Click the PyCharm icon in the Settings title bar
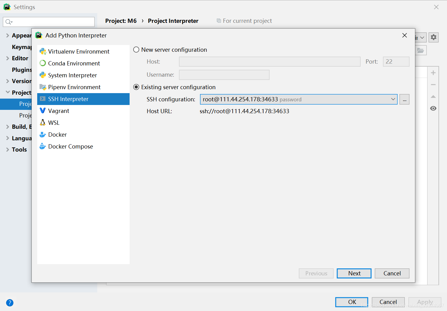This screenshot has height=311, width=447. pos(7,7)
